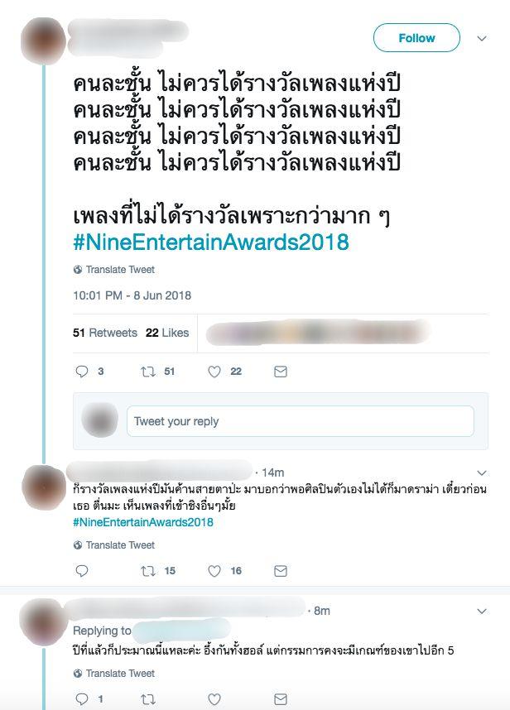Like the main tweet showing 22 likes
This screenshot has width=510, height=710.
coord(214,372)
